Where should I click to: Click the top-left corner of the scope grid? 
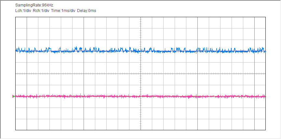(x=16, y=17)
